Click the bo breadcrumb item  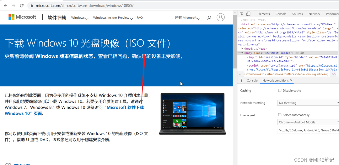coord(334,74)
